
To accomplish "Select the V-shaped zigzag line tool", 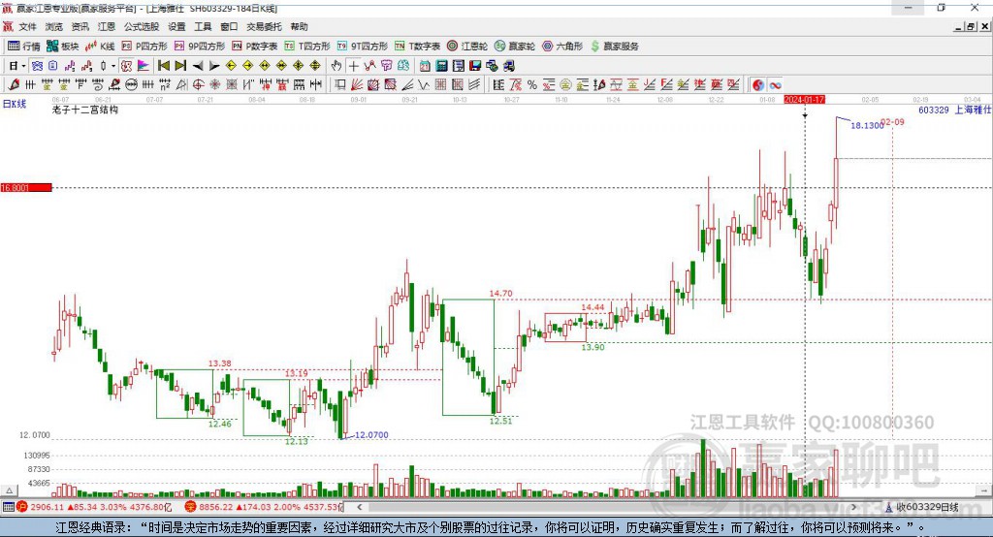I will (423, 84).
